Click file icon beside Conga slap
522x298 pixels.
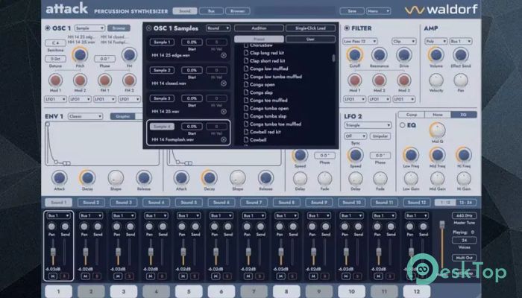246,92
